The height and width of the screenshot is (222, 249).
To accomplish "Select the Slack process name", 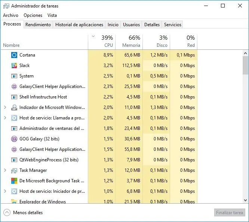I will click(x=24, y=66).
